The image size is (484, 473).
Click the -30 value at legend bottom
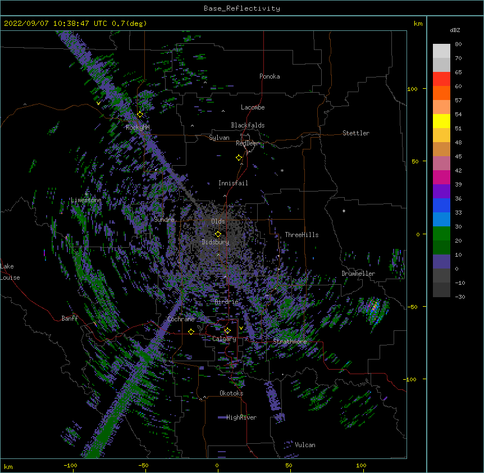[460, 297]
